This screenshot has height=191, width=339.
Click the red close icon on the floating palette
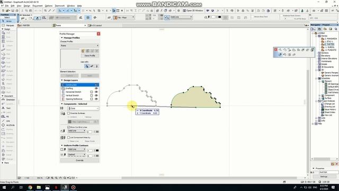pyautogui.click(x=275, y=49)
